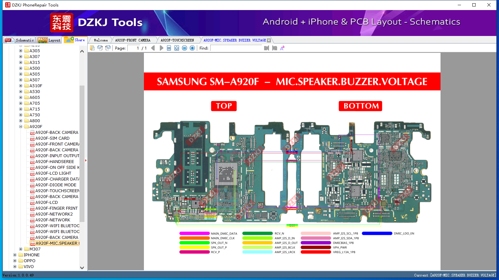Expand the A750 folder node
499x280 pixels.
click(20, 115)
